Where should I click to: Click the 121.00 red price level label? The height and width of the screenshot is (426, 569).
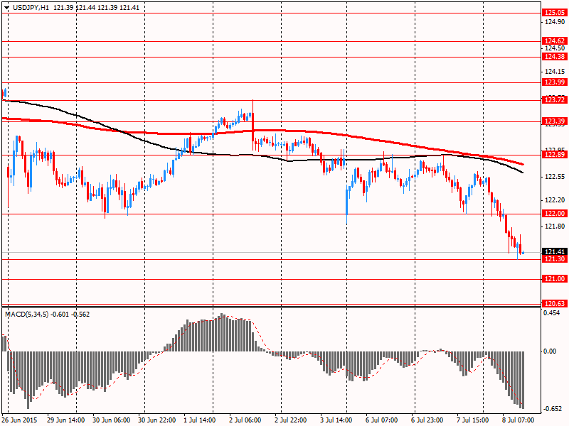point(555,278)
